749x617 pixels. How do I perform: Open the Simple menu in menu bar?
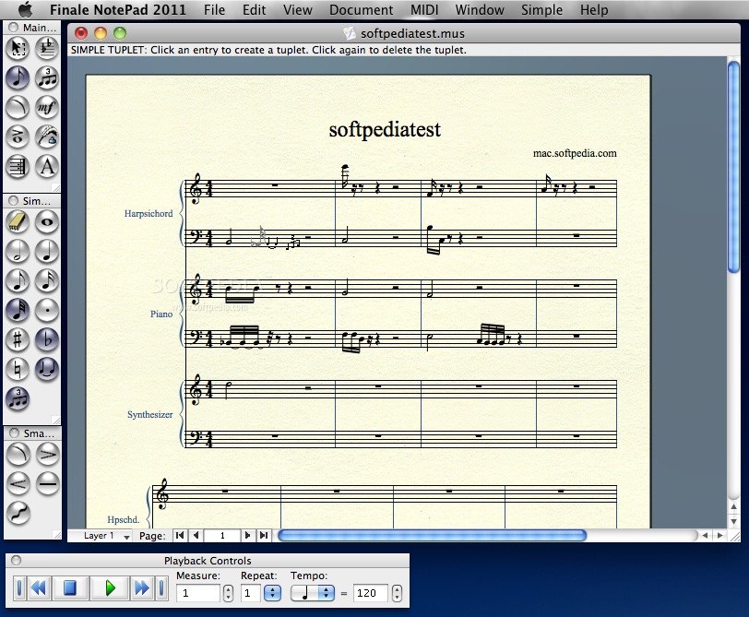541,10
